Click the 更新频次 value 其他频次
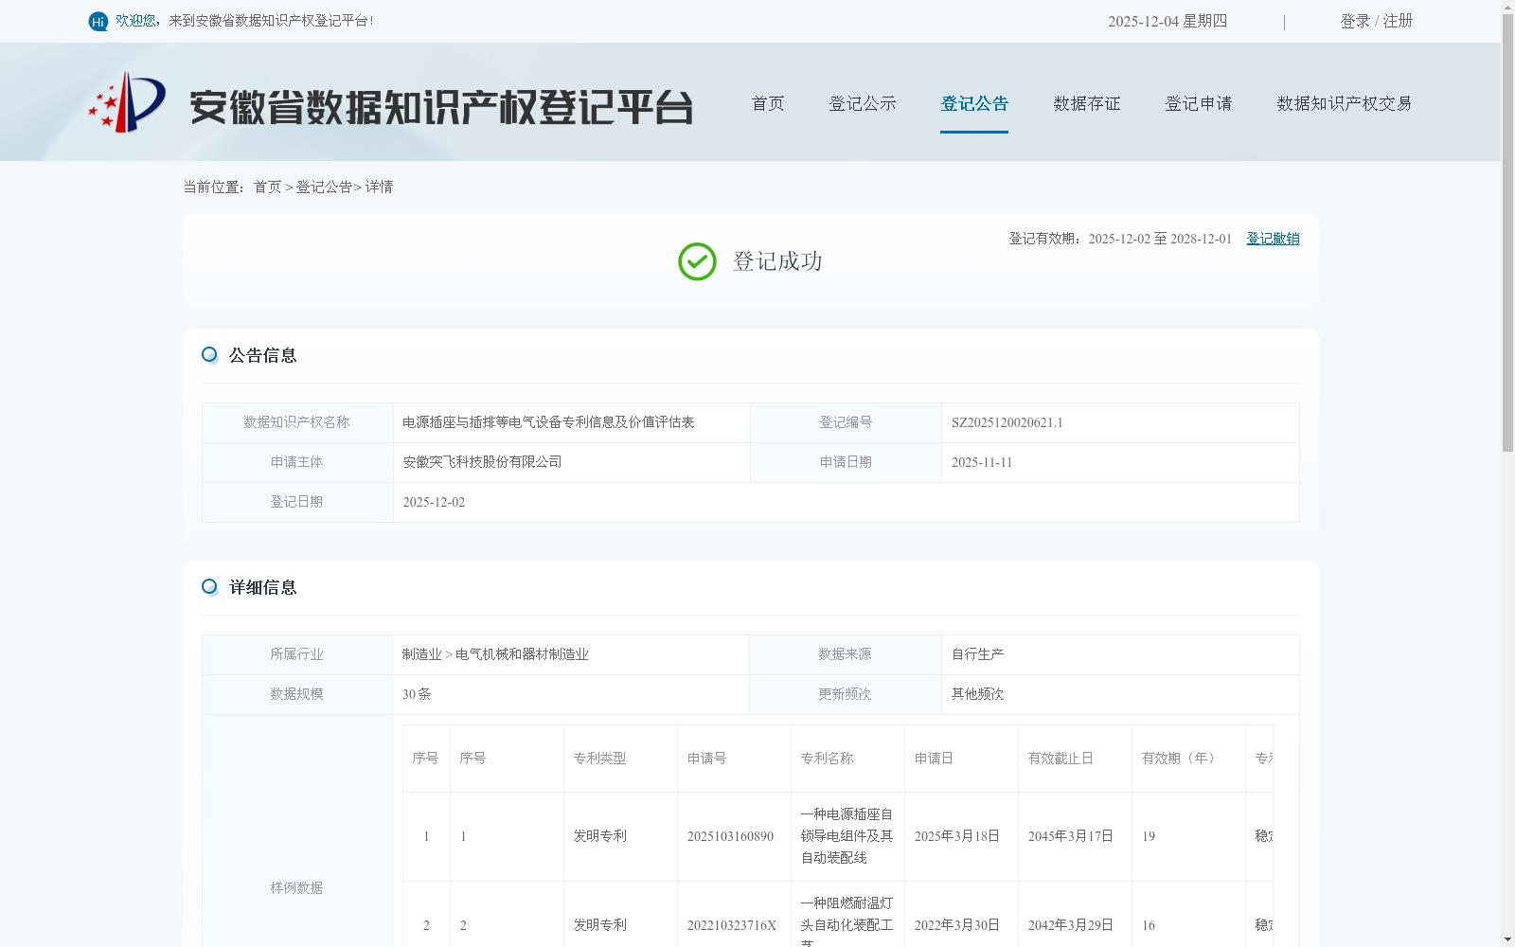1515x947 pixels. pos(978,694)
